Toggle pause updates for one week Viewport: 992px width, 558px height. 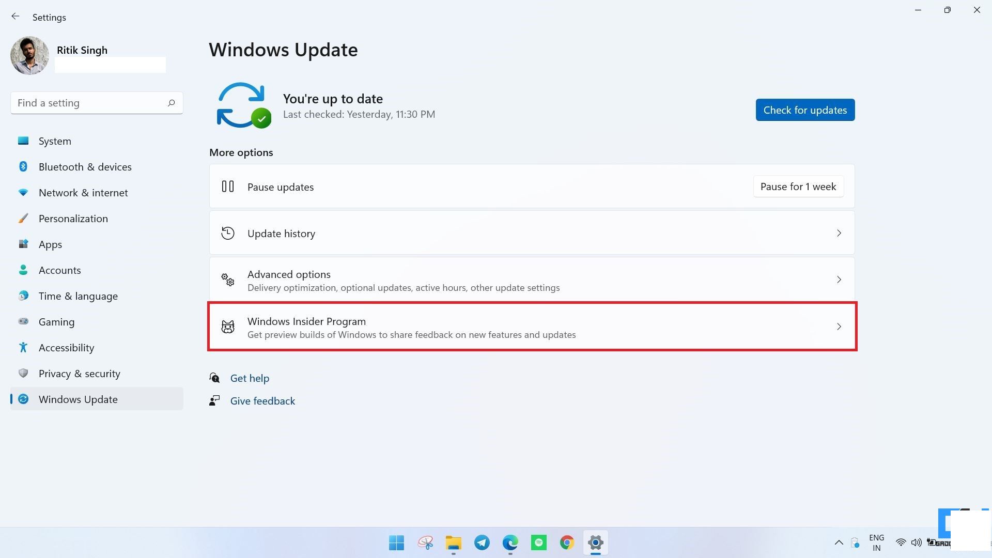798,186
